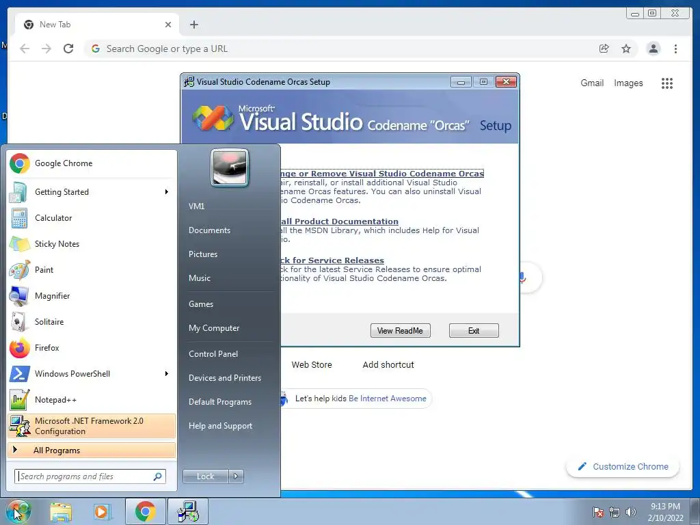Image resolution: width=700 pixels, height=525 pixels.
Task: Open Chrome three-dot menu
Action: (675, 49)
